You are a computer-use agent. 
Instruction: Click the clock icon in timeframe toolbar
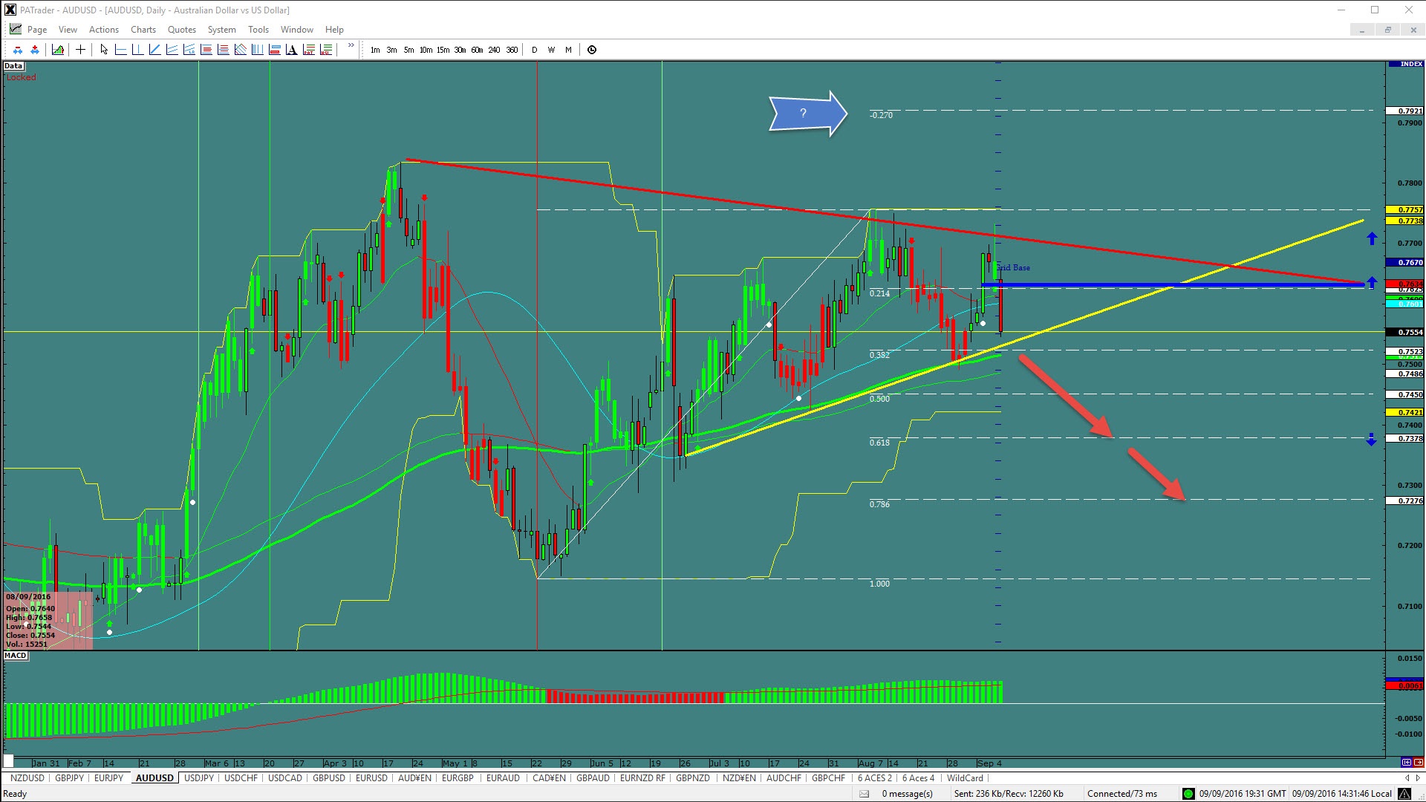pyautogui.click(x=592, y=50)
